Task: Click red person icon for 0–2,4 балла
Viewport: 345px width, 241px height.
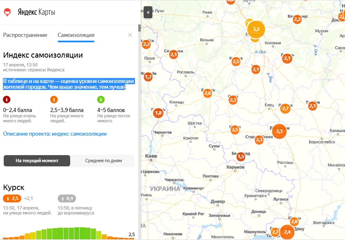Action: click(7, 100)
